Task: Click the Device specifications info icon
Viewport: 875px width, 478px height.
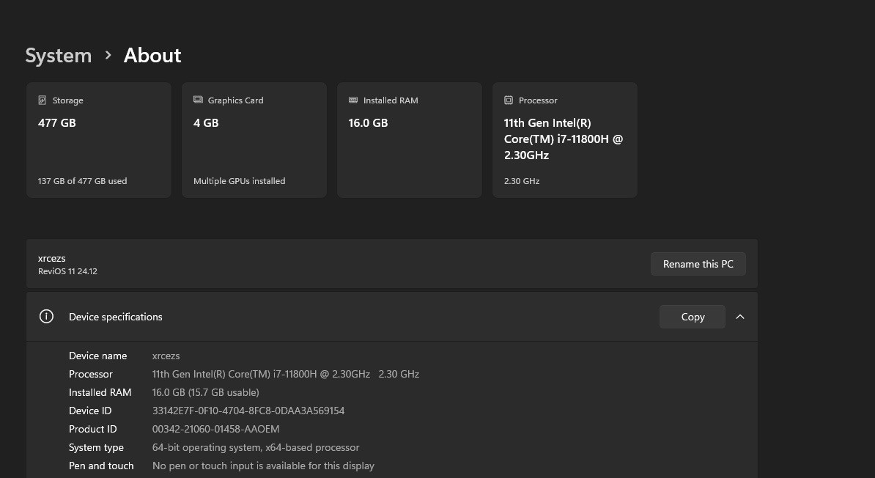Action: pyautogui.click(x=46, y=317)
